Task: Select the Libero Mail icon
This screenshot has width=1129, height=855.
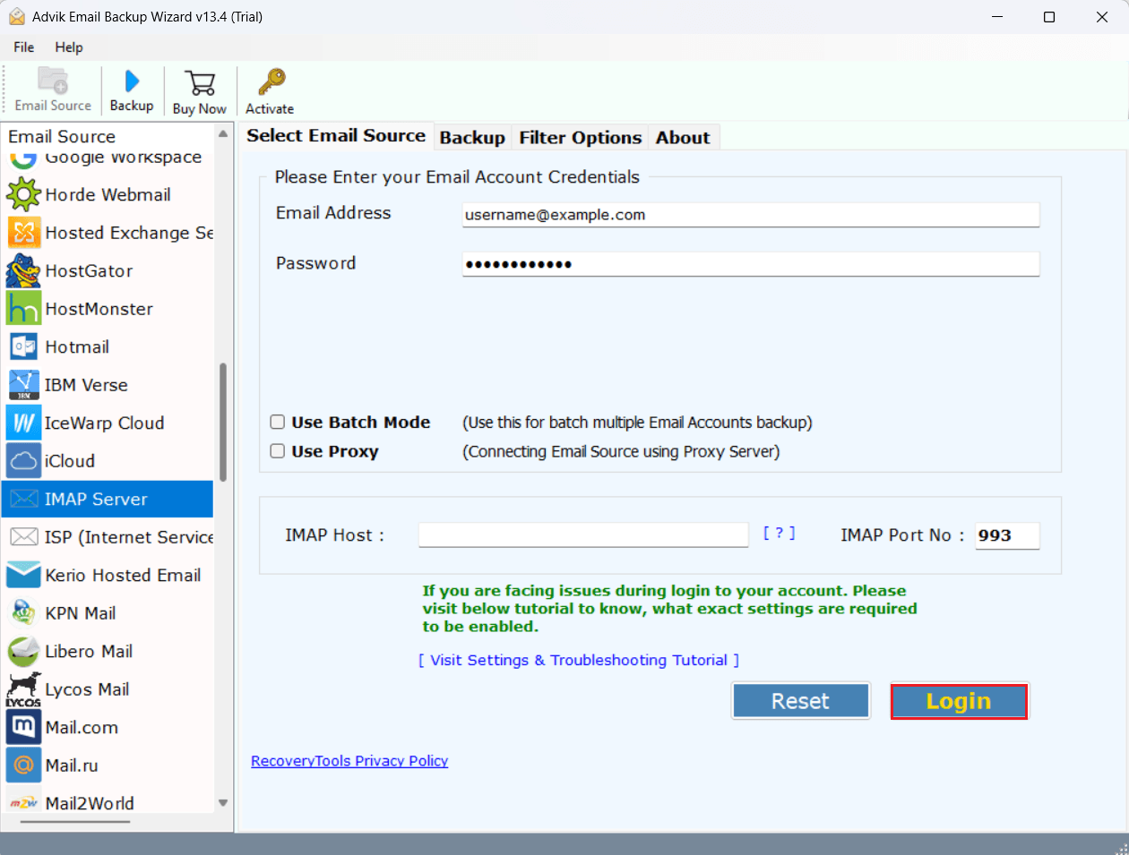Action: pyautogui.click(x=23, y=651)
